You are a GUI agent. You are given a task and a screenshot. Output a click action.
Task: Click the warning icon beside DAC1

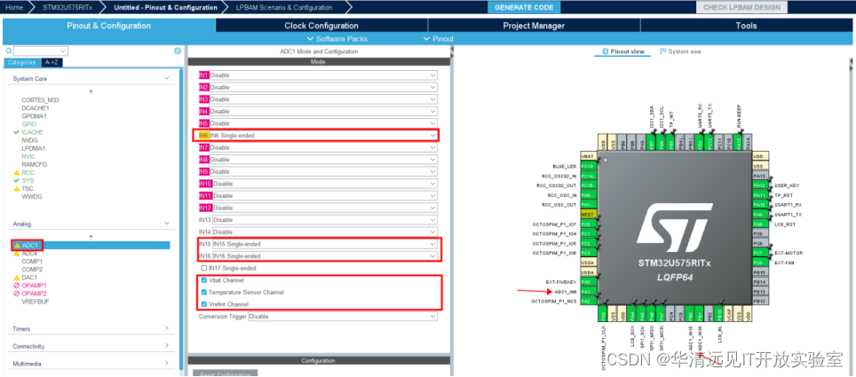[x=17, y=278]
